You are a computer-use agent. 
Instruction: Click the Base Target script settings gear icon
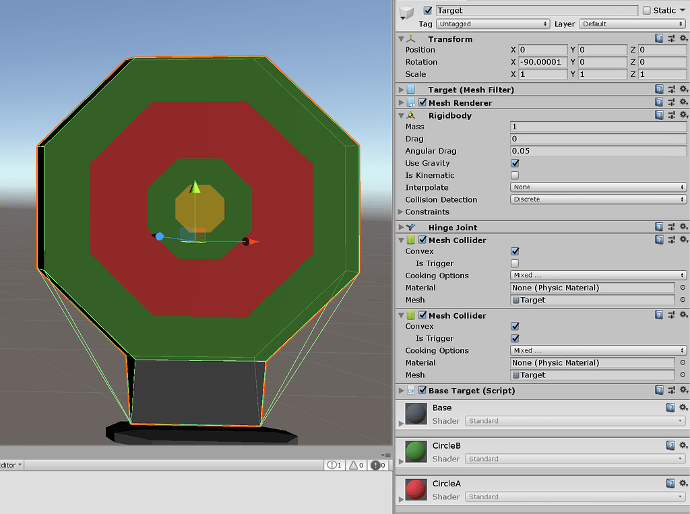click(x=684, y=390)
